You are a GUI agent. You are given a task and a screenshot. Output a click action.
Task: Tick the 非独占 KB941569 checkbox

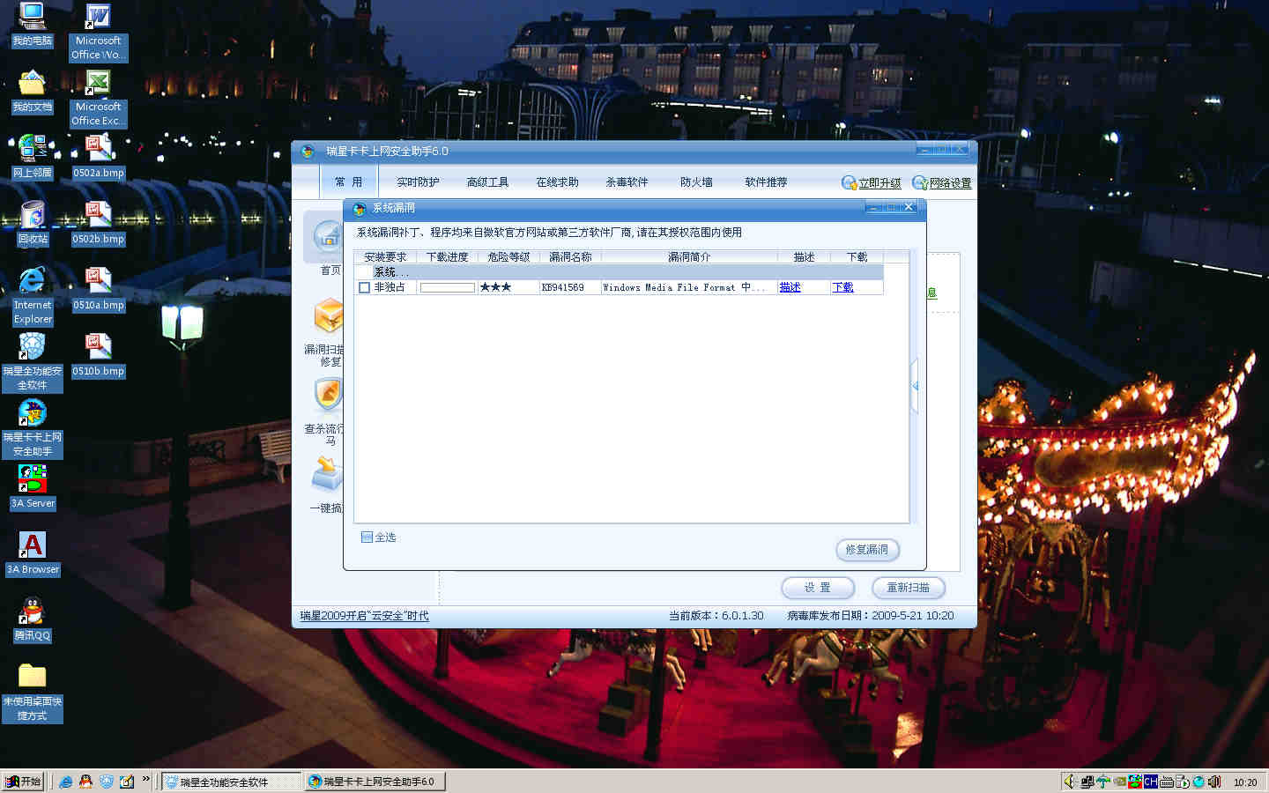point(364,287)
